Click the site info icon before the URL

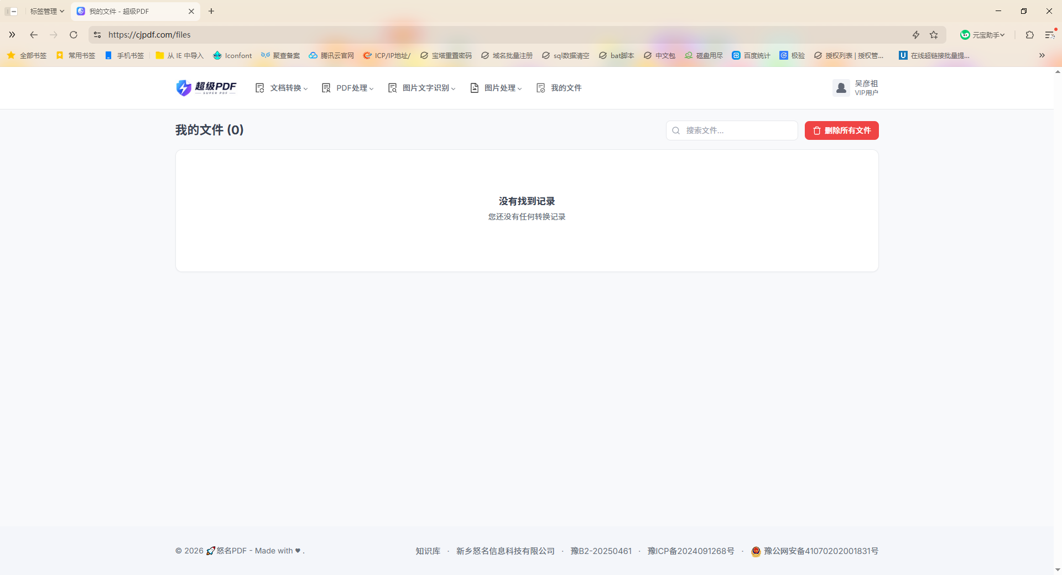pos(97,35)
